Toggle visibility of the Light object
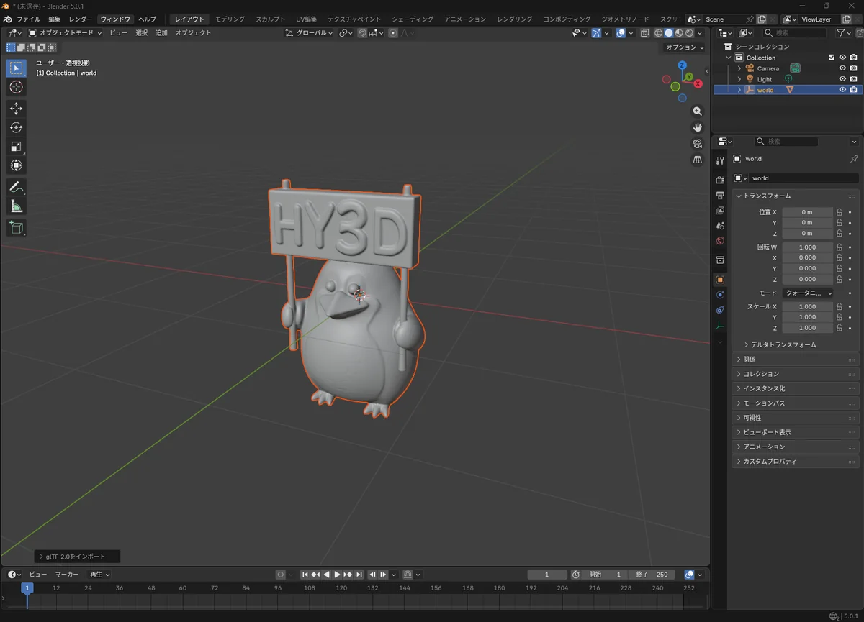The height and width of the screenshot is (622, 864). pyautogui.click(x=842, y=79)
